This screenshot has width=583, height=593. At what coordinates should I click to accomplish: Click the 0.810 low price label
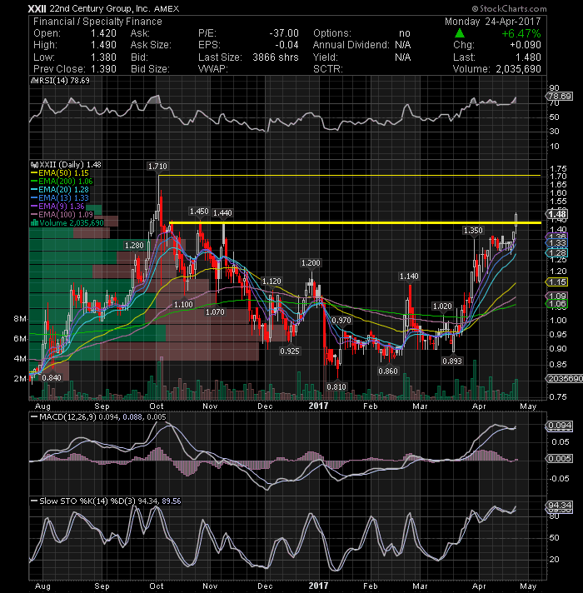[336, 387]
